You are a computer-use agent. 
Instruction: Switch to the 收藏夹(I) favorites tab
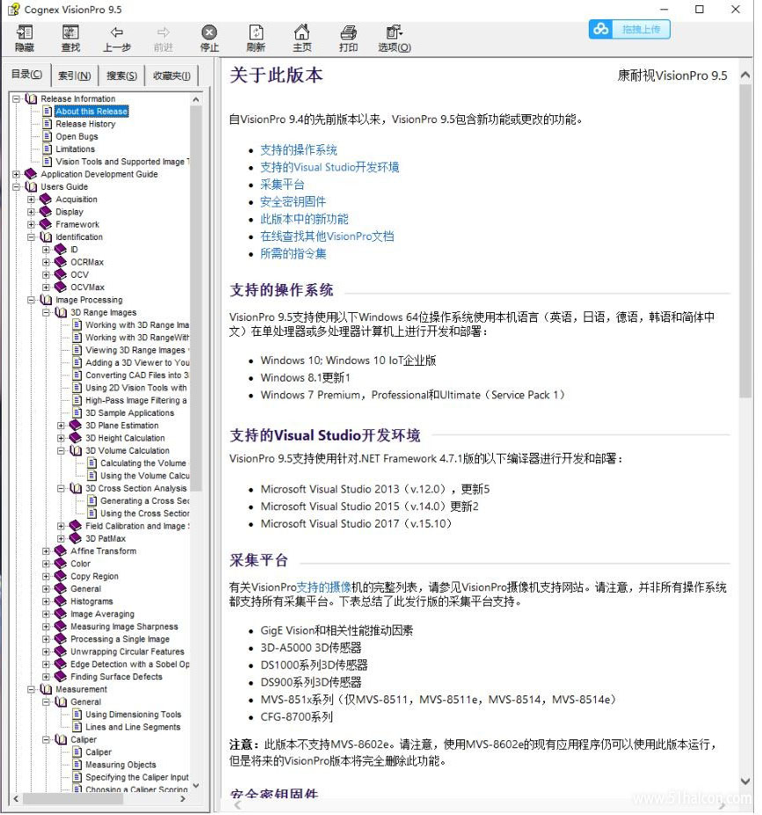(171, 76)
